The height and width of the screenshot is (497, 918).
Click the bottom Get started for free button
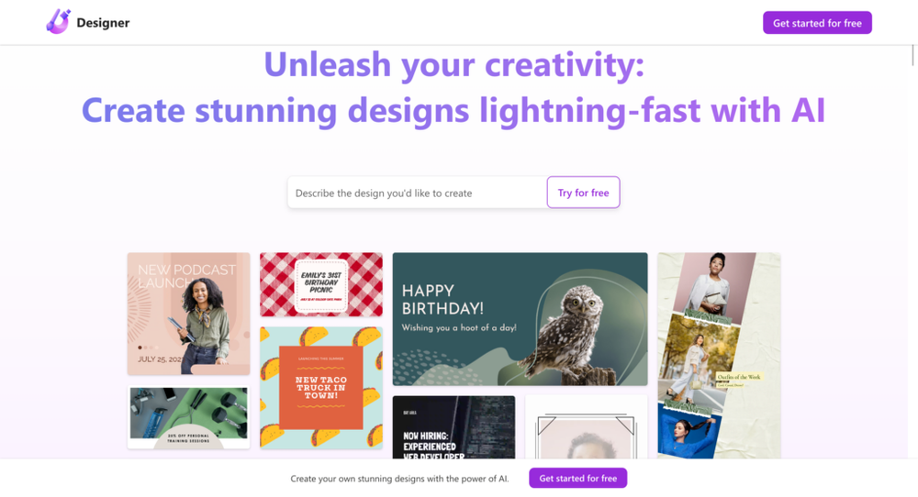(x=577, y=478)
